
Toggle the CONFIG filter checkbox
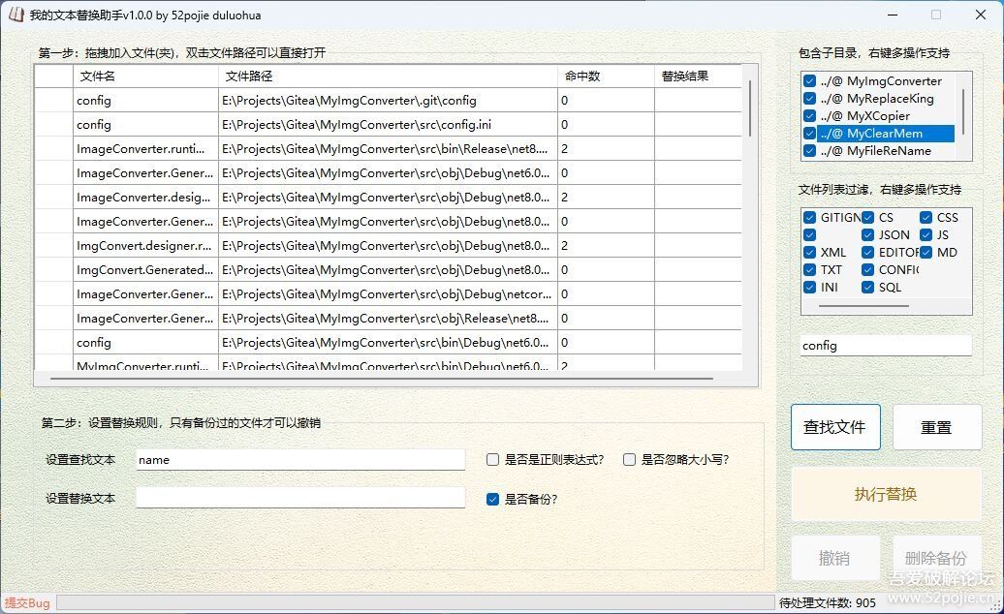tap(867, 270)
